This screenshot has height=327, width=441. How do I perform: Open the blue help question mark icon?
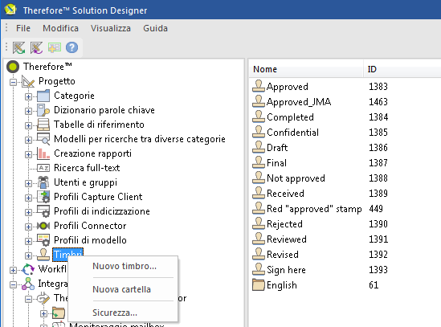click(x=71, y=47)
